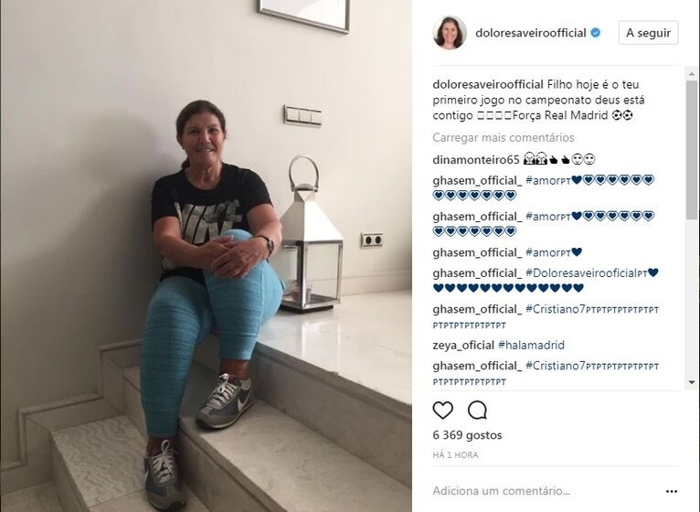Screen dimensions: 700x512
Task: Open doloresaveiroofficial username in header
Action: tap(531, 33)
